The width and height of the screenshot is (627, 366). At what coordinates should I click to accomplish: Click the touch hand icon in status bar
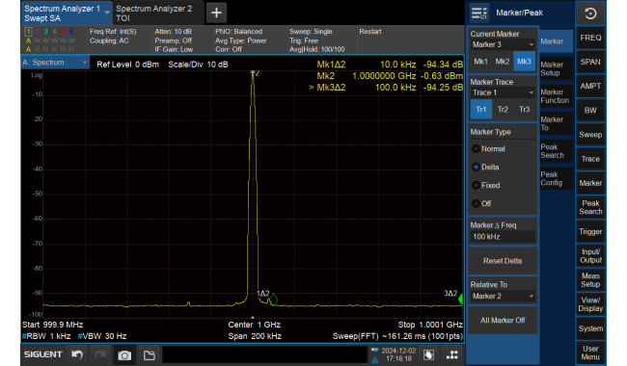pos(428,354)
